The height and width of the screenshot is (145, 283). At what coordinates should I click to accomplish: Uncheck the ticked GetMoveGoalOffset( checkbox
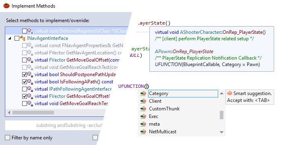coord(25,96)
